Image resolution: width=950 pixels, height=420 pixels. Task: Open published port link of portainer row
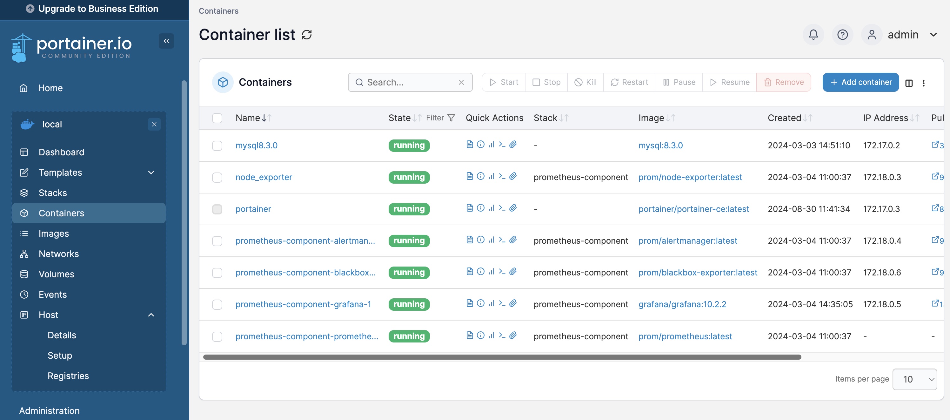(937, 208)
